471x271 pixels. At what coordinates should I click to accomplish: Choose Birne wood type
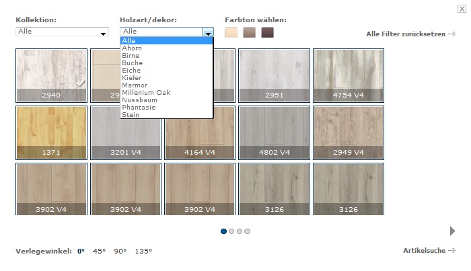click(x=166, y=56)
